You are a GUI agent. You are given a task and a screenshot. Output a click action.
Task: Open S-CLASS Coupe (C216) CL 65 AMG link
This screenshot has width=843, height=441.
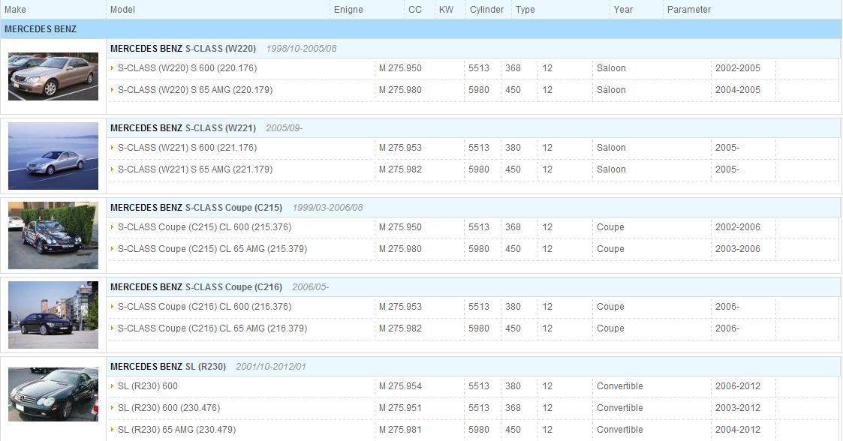[x=212, y=328]
